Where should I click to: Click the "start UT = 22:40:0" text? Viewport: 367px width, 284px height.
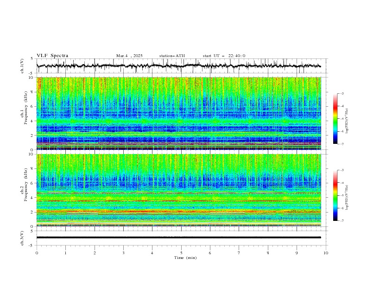click(224, 56)
